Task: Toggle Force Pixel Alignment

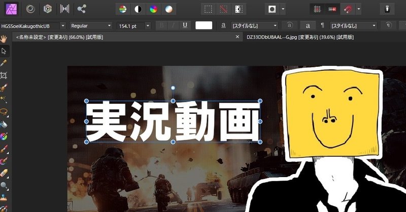Action: (317, 9)
